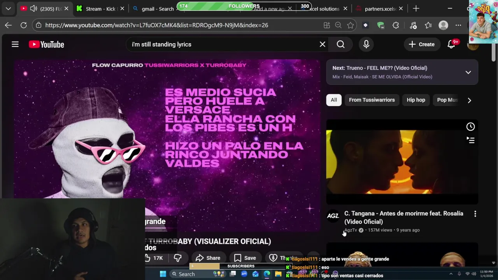Open browser extensions puzzle icon
498x280 pixels.
click(396, 25)
